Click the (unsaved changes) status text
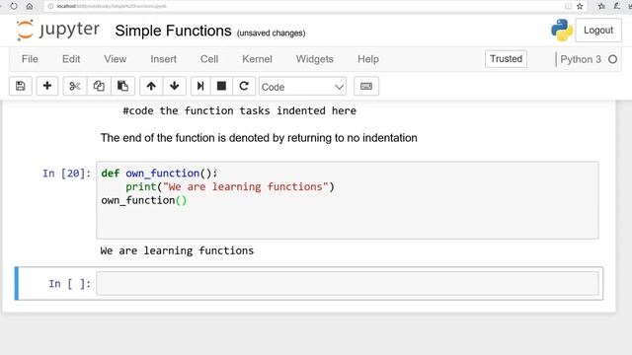This screenshot has width=632, height=355. click(x=271, y=34)
